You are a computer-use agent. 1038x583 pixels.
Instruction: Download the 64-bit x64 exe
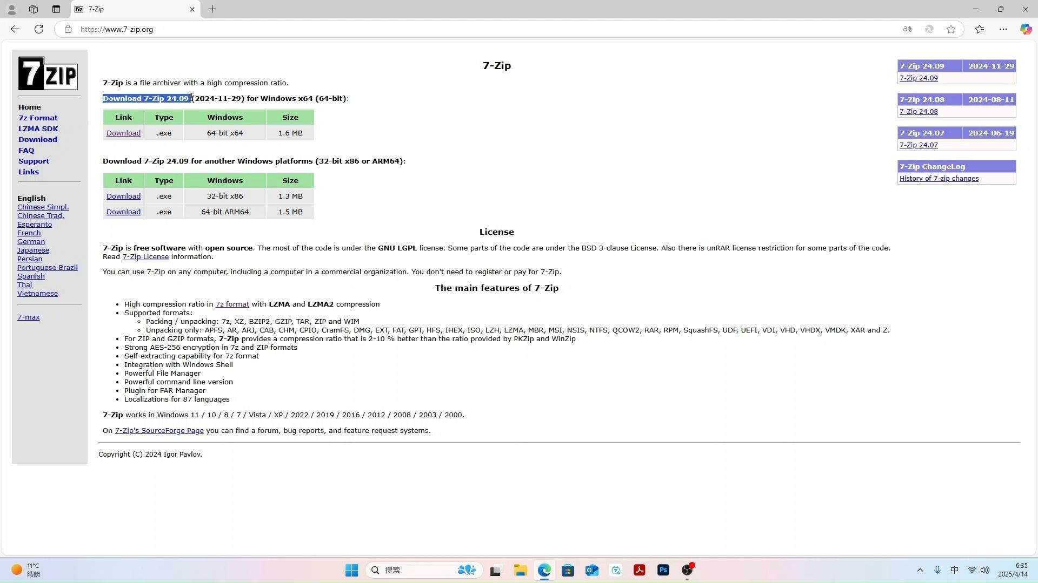pos(123,133)
